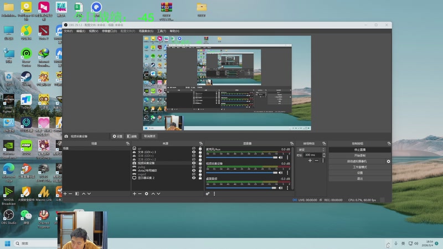Show the pubg source

[194, 167]
